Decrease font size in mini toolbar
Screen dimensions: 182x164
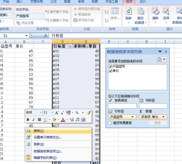[x=62, y=113]
